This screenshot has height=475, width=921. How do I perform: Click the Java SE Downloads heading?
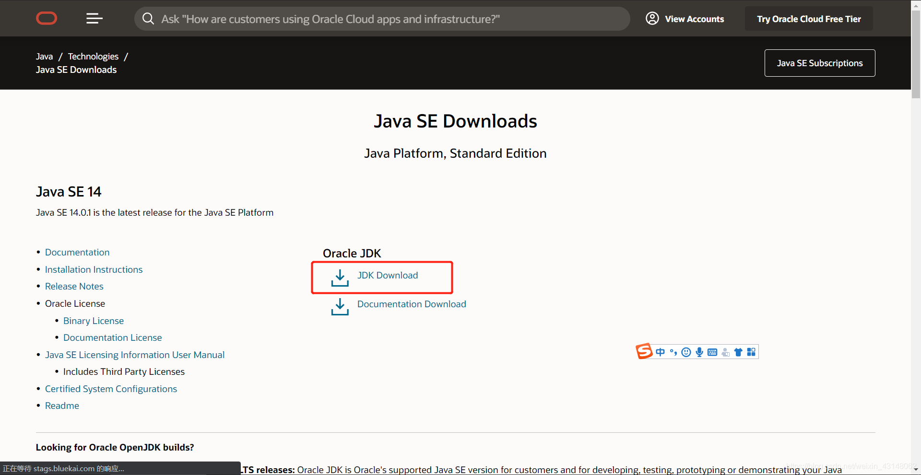pos(455,121)
